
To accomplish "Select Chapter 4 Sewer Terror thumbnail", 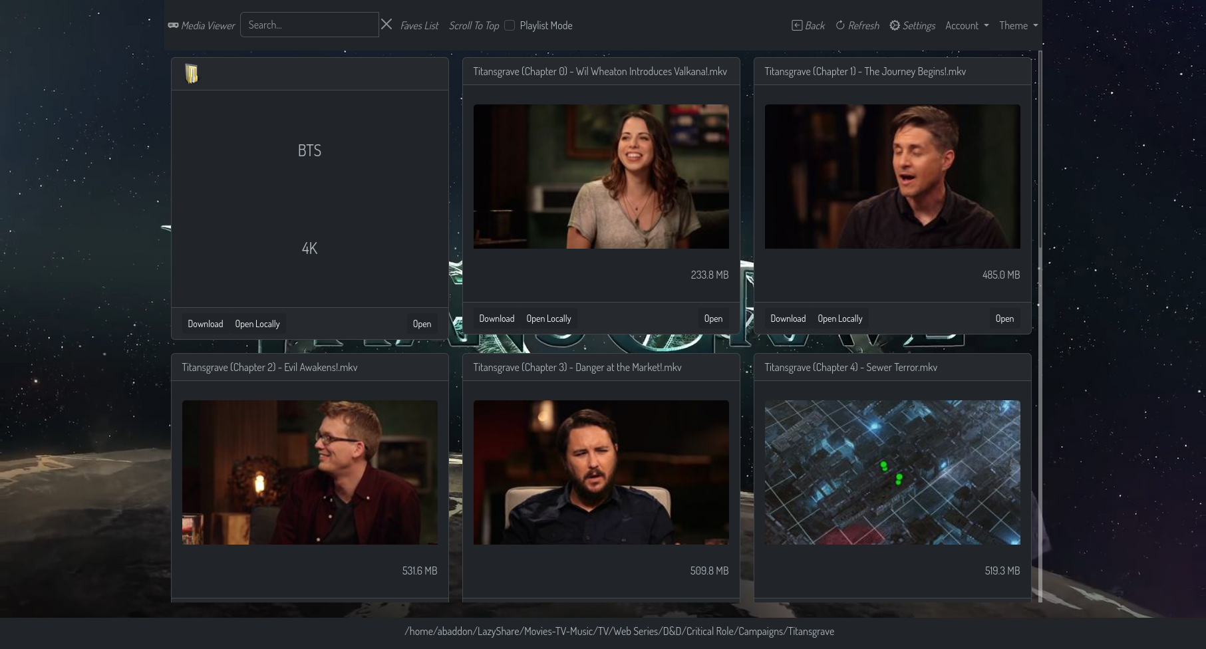I will (893, 472).
